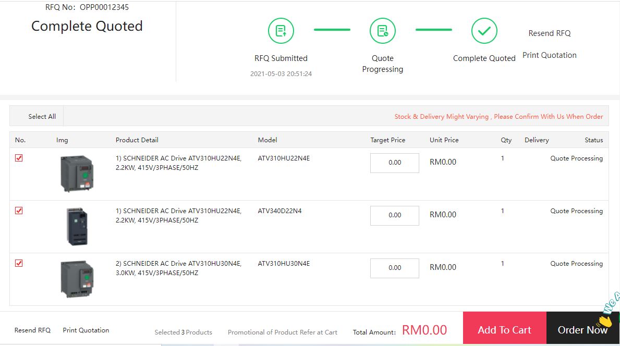Click the submission timestamp 2021-05-03 20:51:24
This screenshot has height=346, width=620.
point(281,73)
